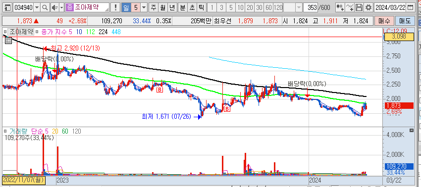Switch to 틱 tick chart
421x187 pixels.
click(201, 7)
